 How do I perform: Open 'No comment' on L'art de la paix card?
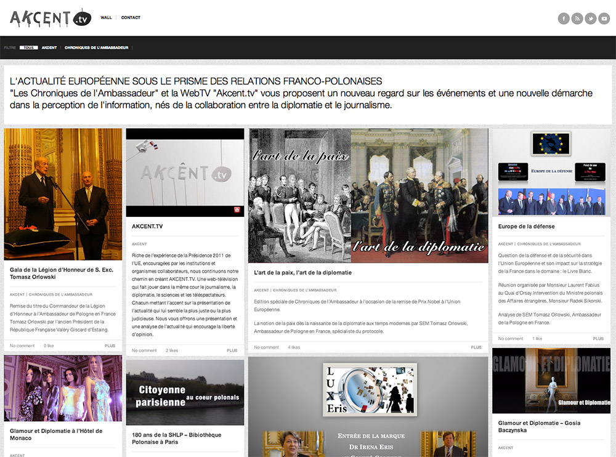[x=266, y=347]
